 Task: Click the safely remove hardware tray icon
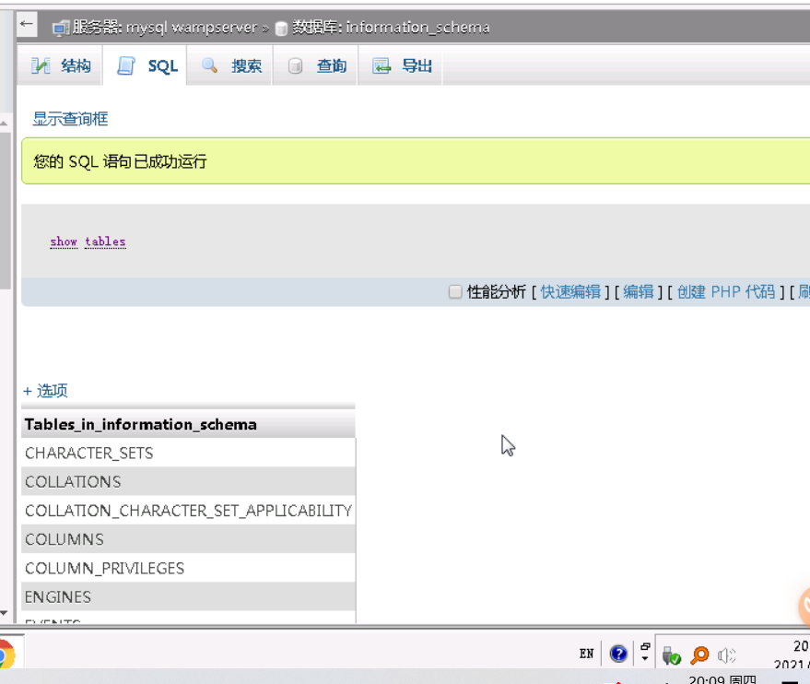coord(671,655)
